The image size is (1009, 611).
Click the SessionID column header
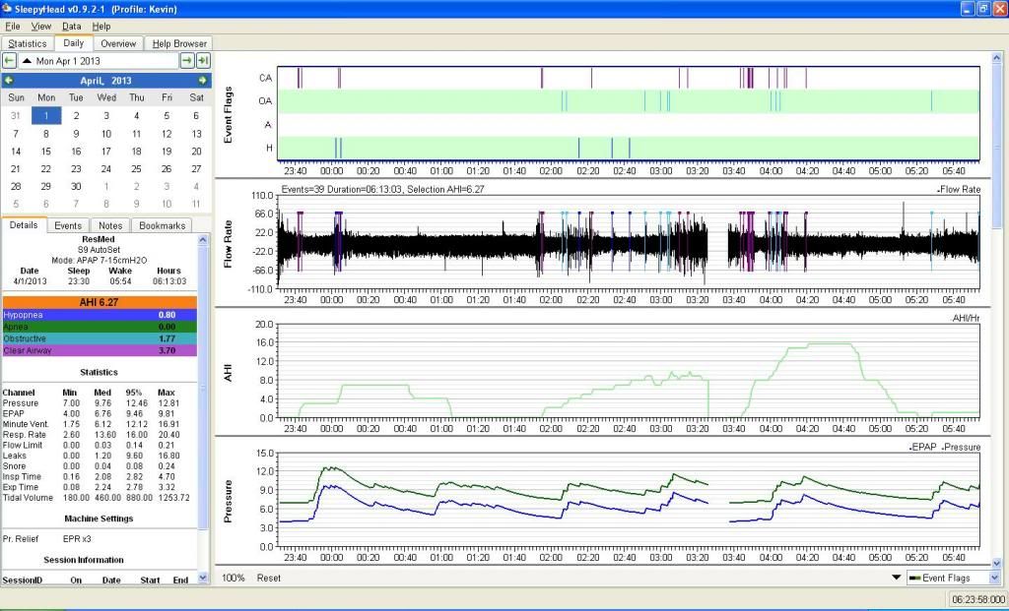[x=22, y=580]
